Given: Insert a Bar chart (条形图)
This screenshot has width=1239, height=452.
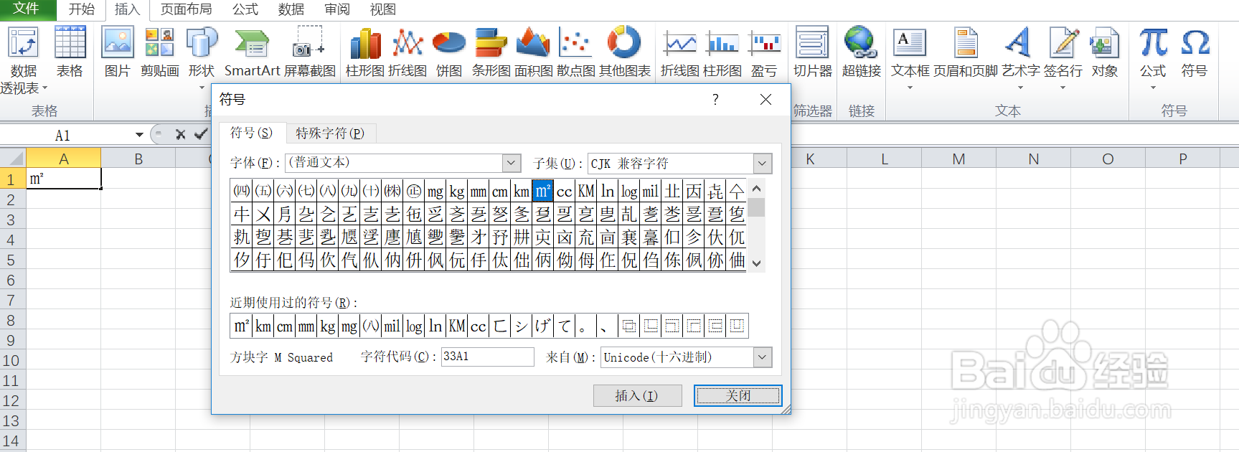Looking at the screenshot, I should click(x=491, y=52).
